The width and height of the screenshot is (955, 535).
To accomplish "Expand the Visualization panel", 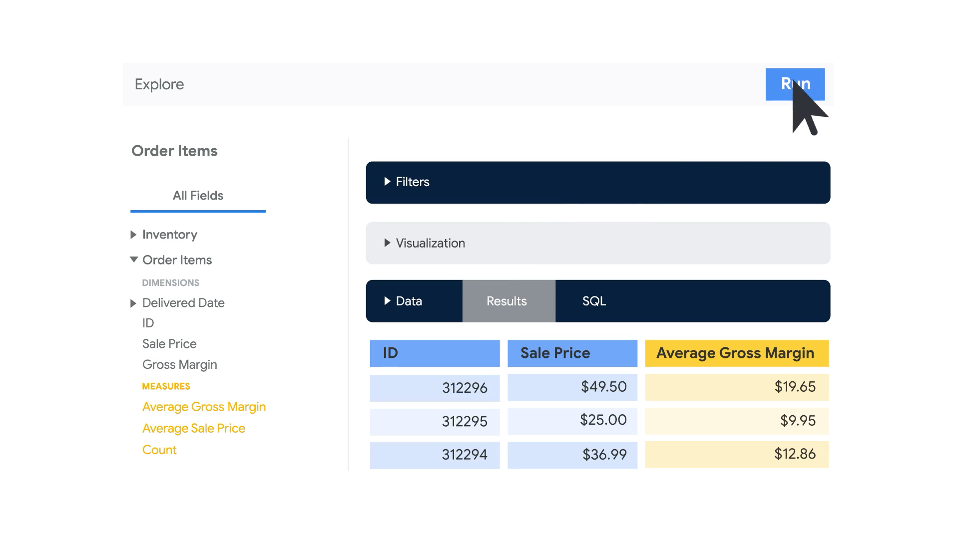I will click(x=387, y=243).
